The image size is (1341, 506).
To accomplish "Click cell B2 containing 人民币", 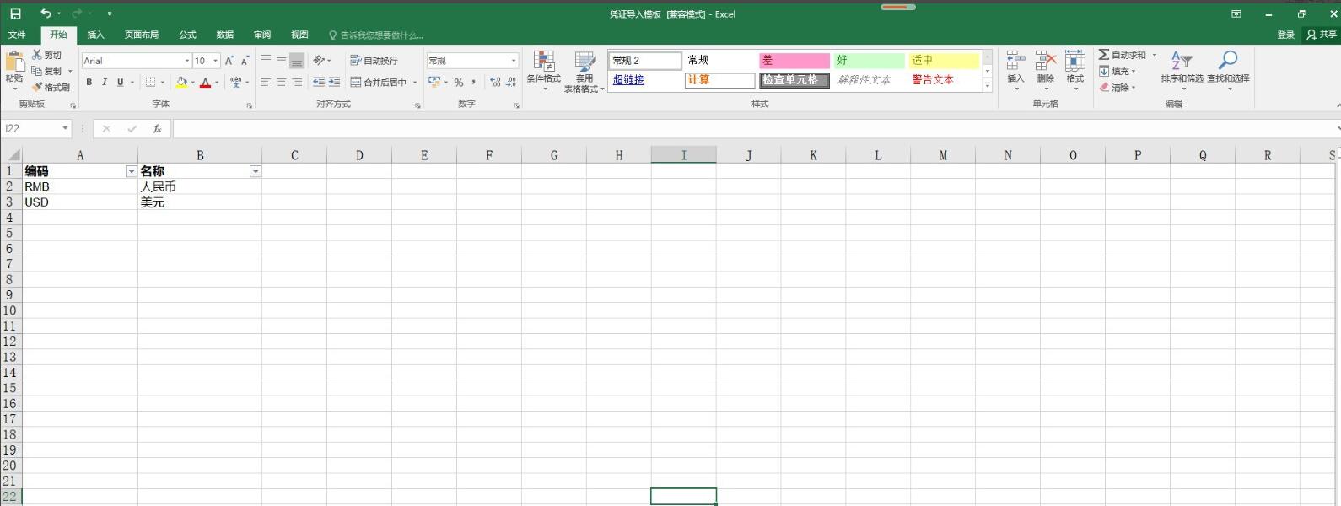I will [x=199, y=186].
